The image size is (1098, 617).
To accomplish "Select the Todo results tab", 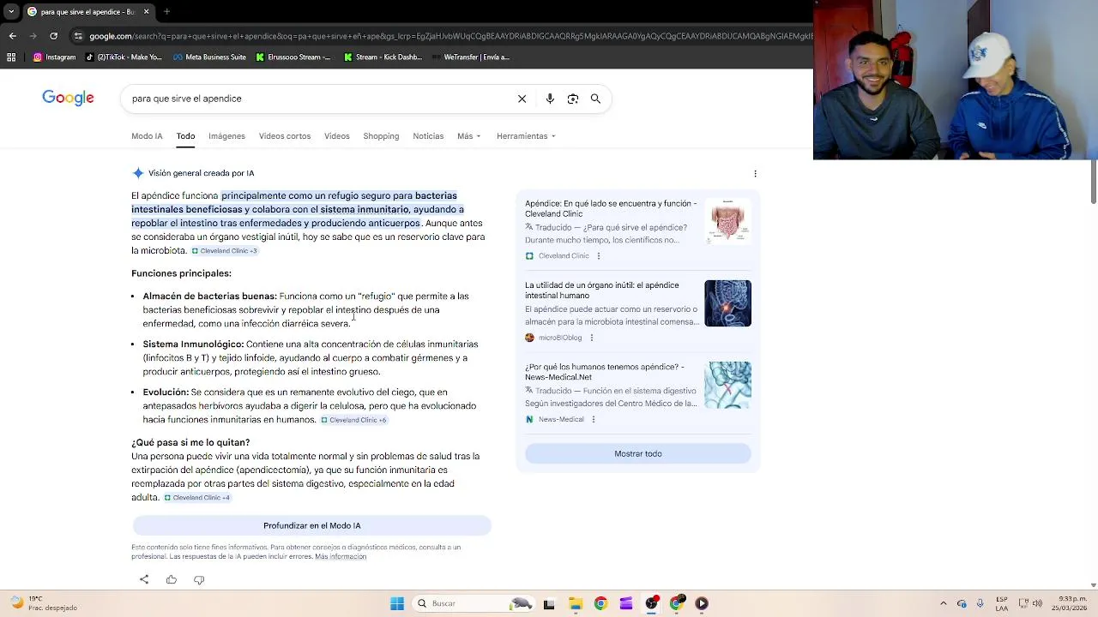I will 185,136.
